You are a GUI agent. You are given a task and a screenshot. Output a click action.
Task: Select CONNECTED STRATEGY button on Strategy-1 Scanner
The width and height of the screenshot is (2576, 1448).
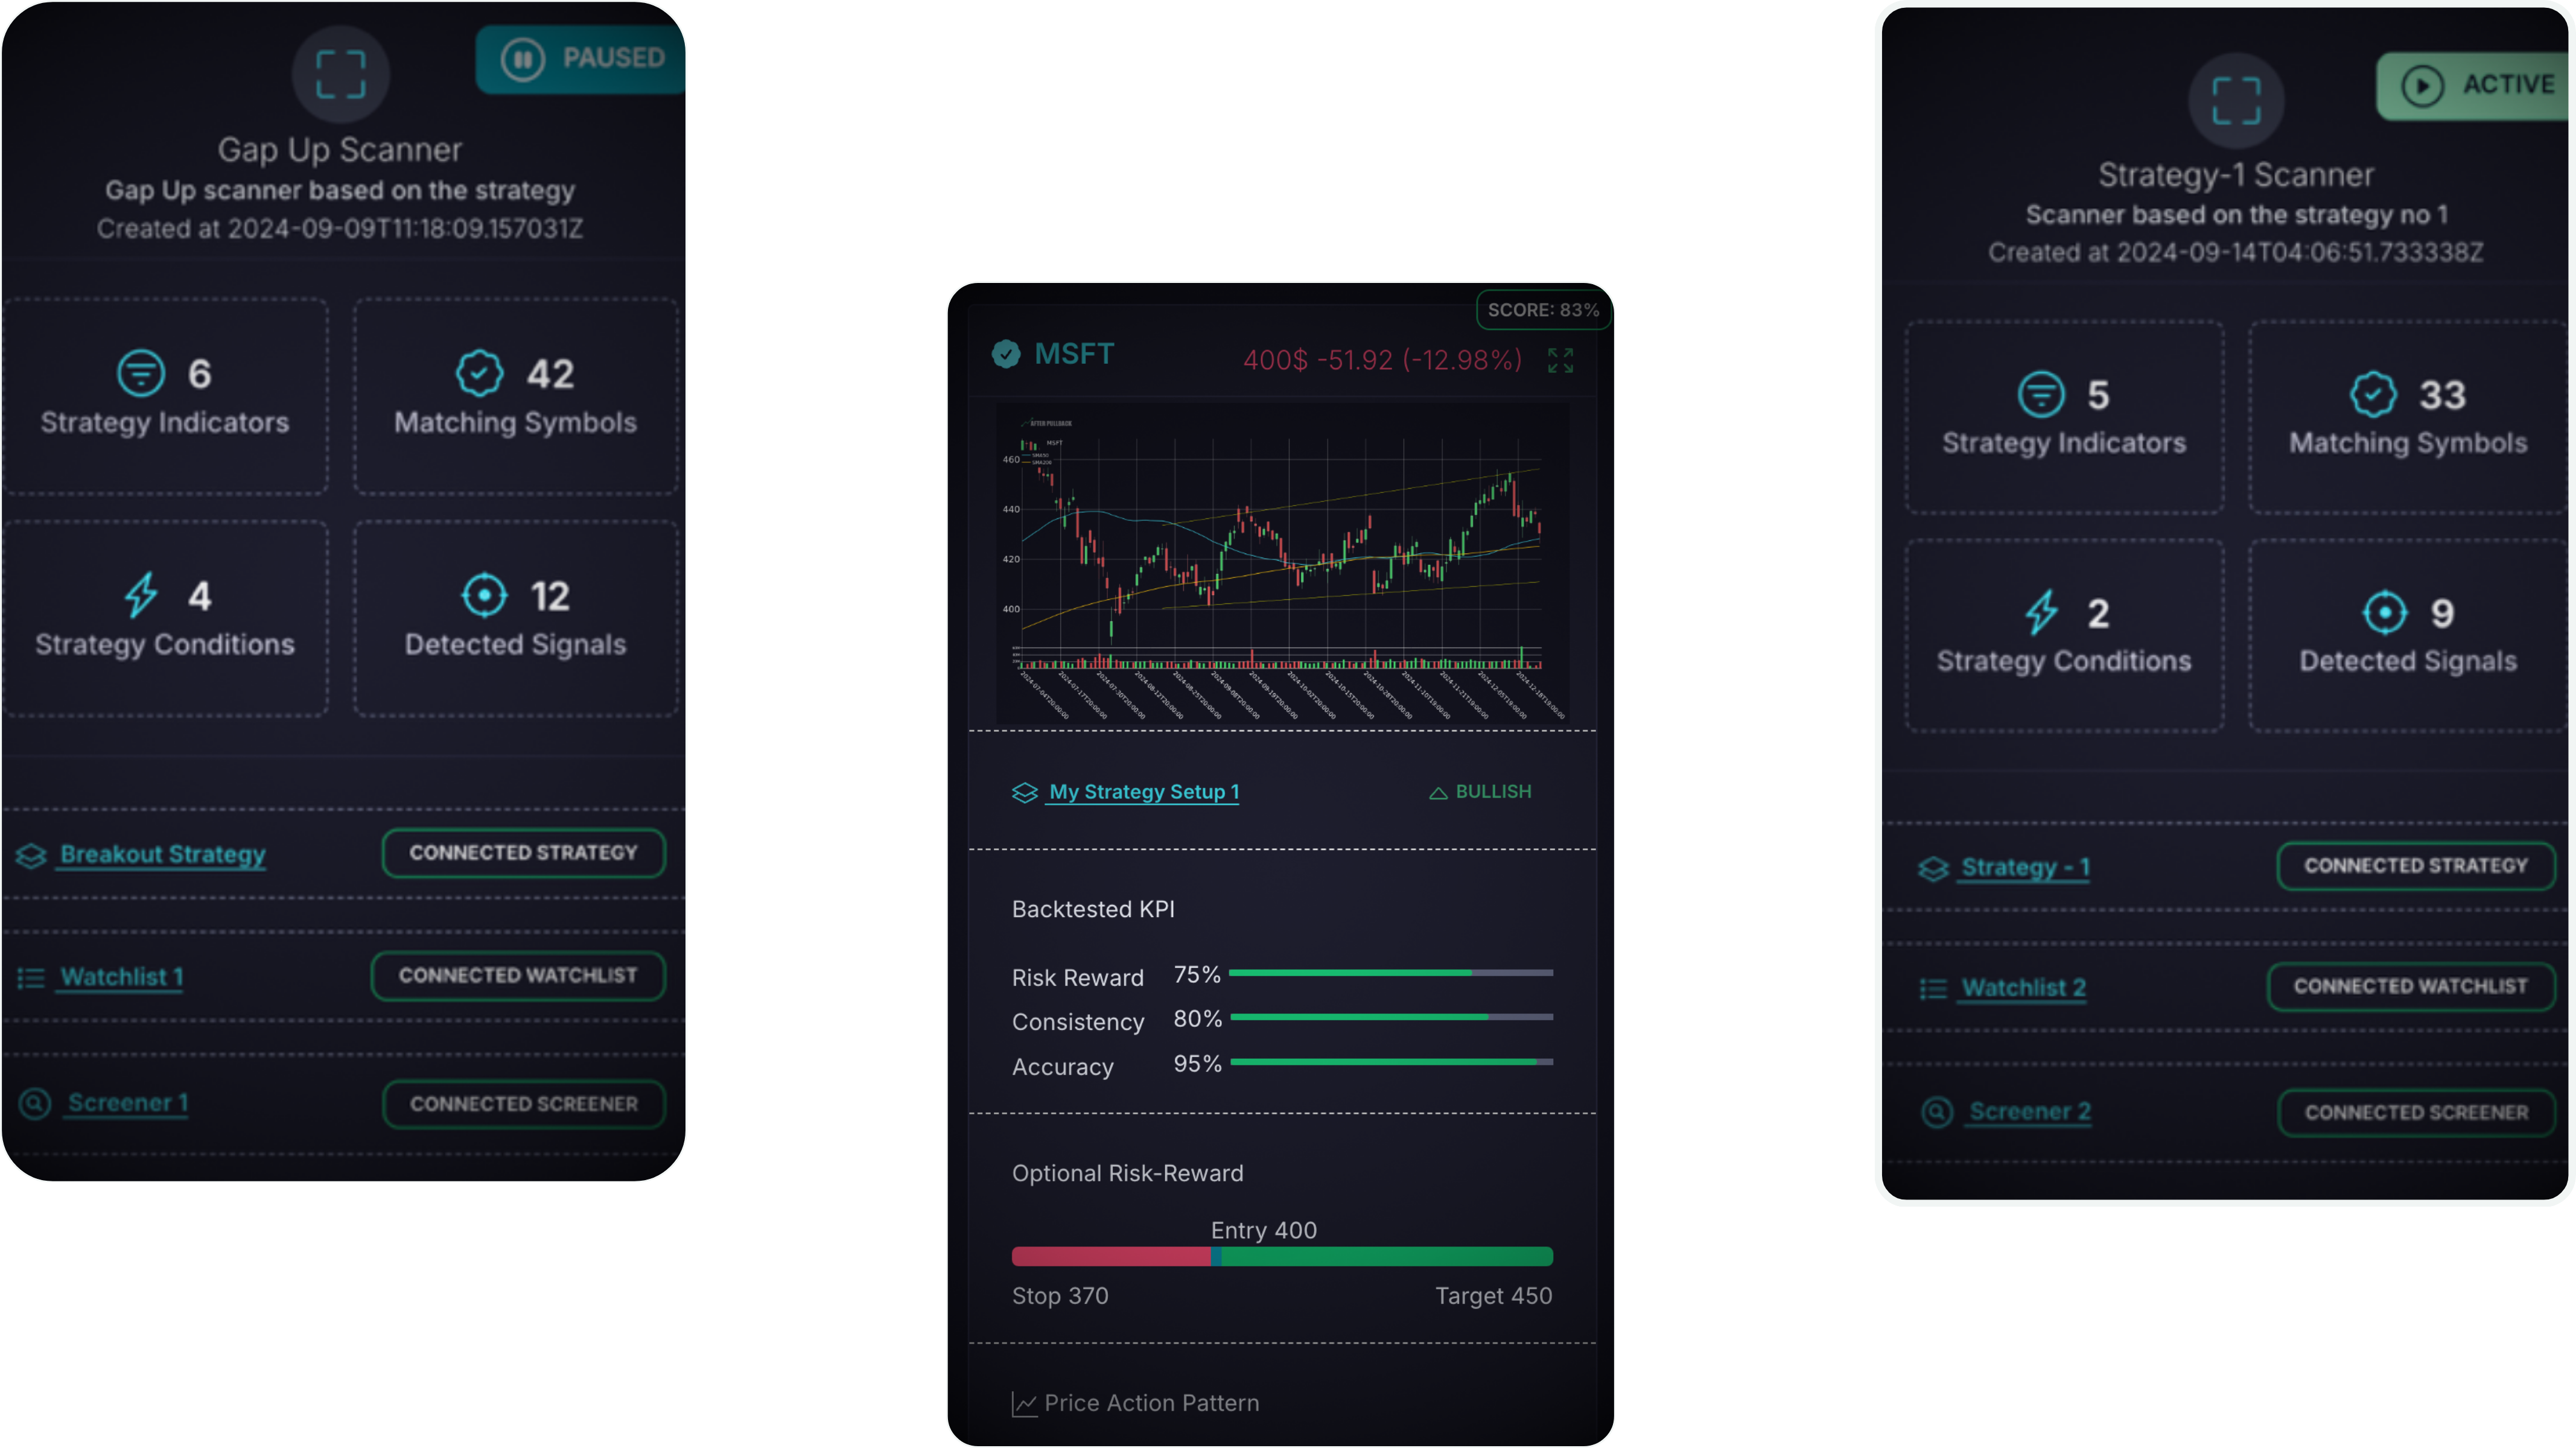click(x=2415, y=866)
